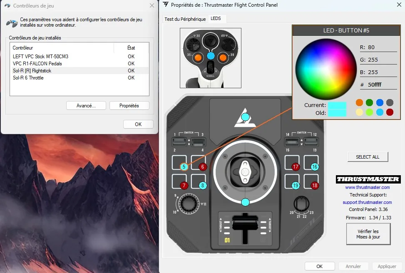Click the Thrustmaster logo in the properties title bar
This screenshot has width=405, height=273.
166,5
